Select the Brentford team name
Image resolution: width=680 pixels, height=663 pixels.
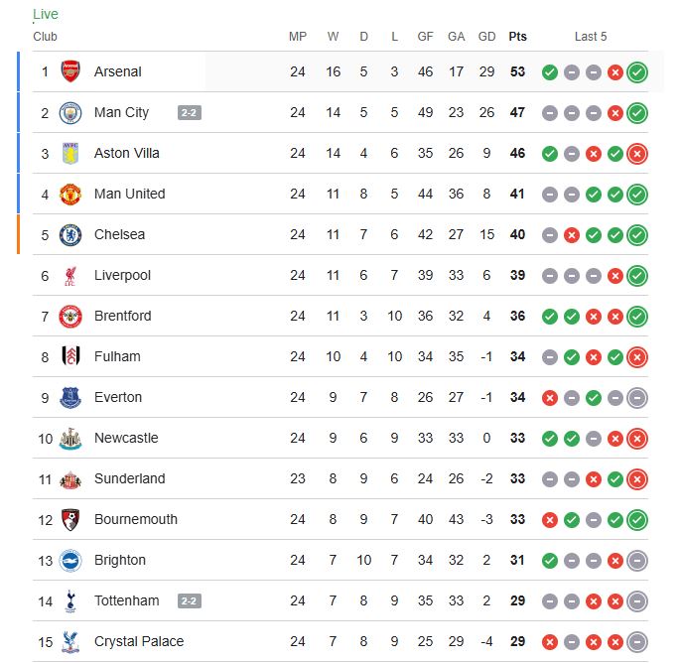click(122, 316)
